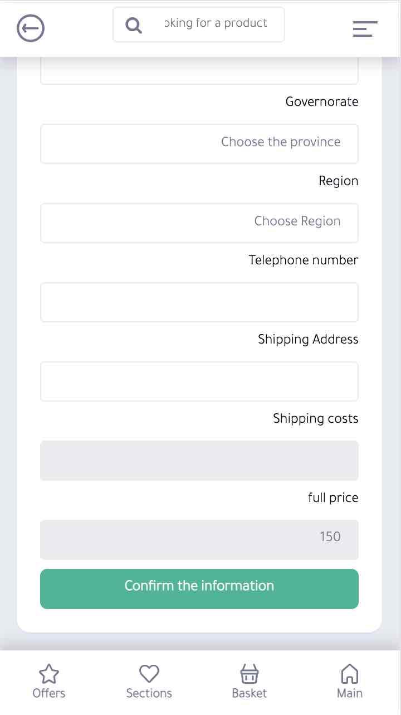Click the partially visible top input field
401x715 pixels.
click(x=199, y=73)
